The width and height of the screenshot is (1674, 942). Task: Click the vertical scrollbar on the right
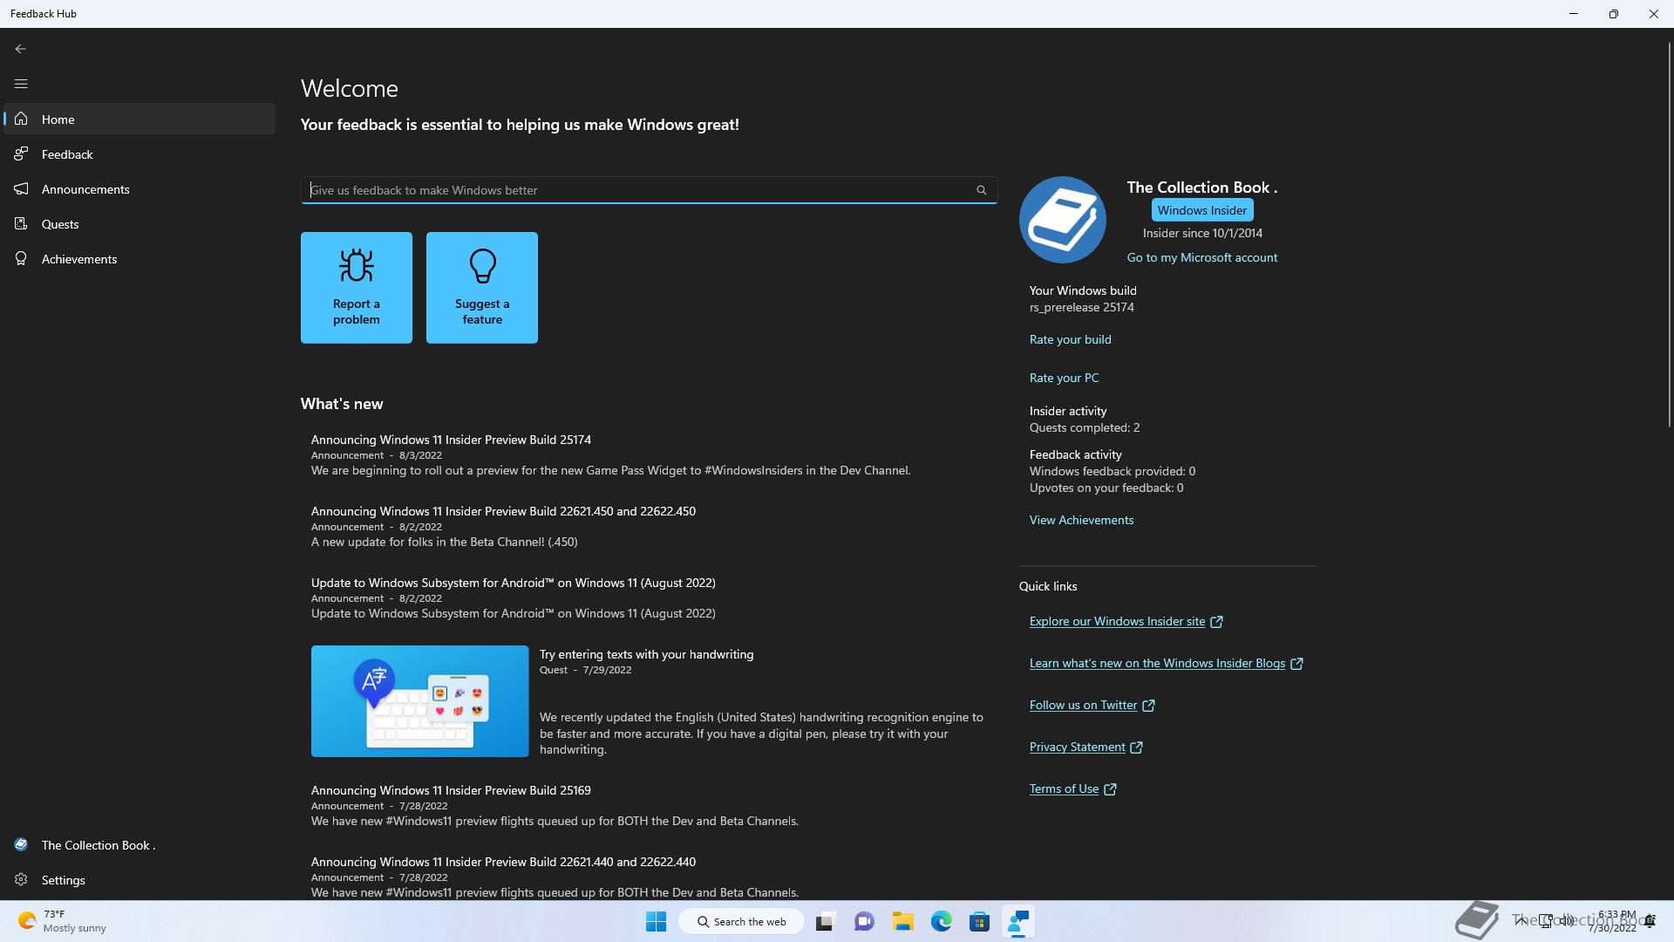coord(1669,235)
